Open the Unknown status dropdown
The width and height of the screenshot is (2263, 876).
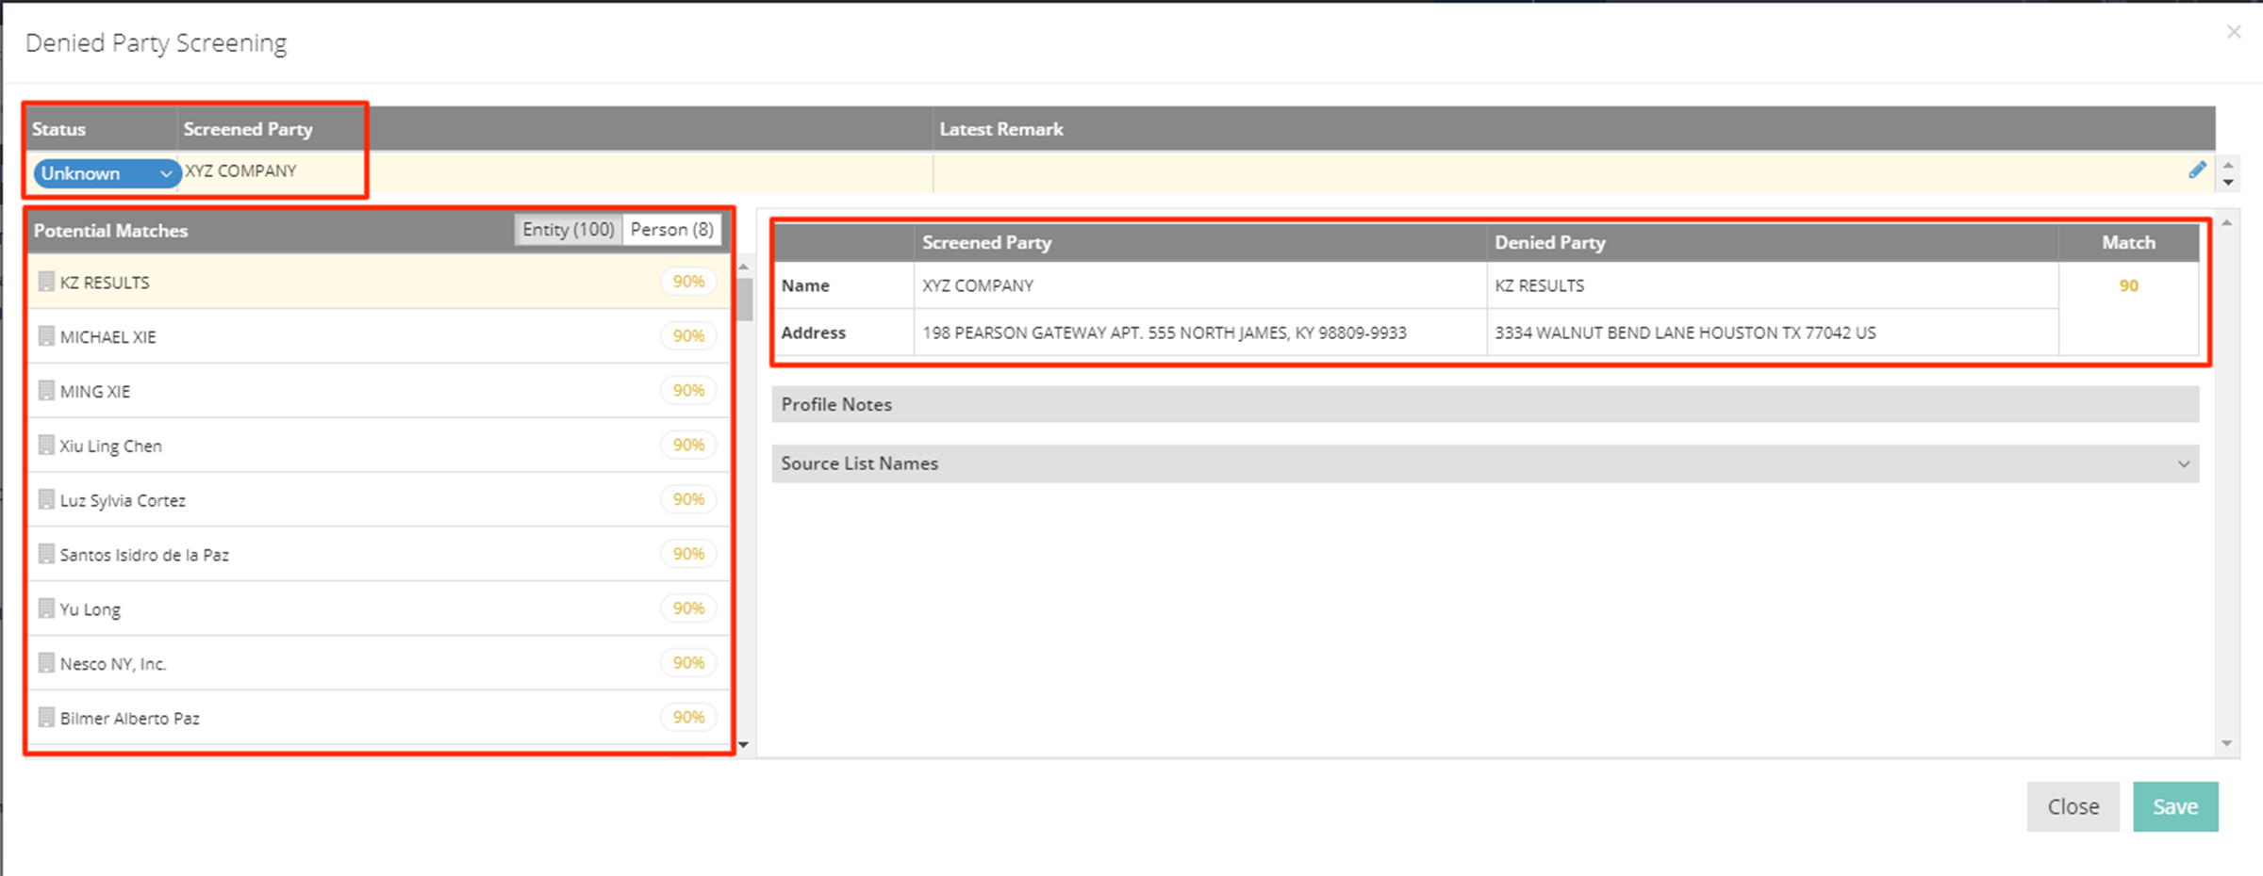pyautogui.click(x=105, y=173)
